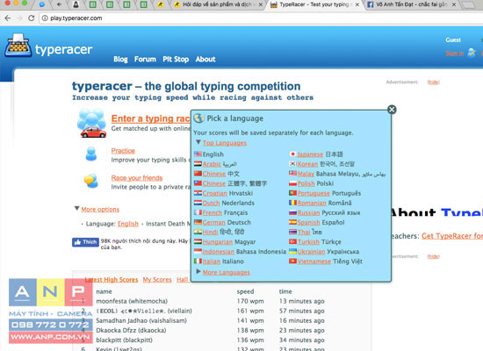Viewport: 483px width, 351px height.
Task: Click the Practice link
Action: (123, 151)
